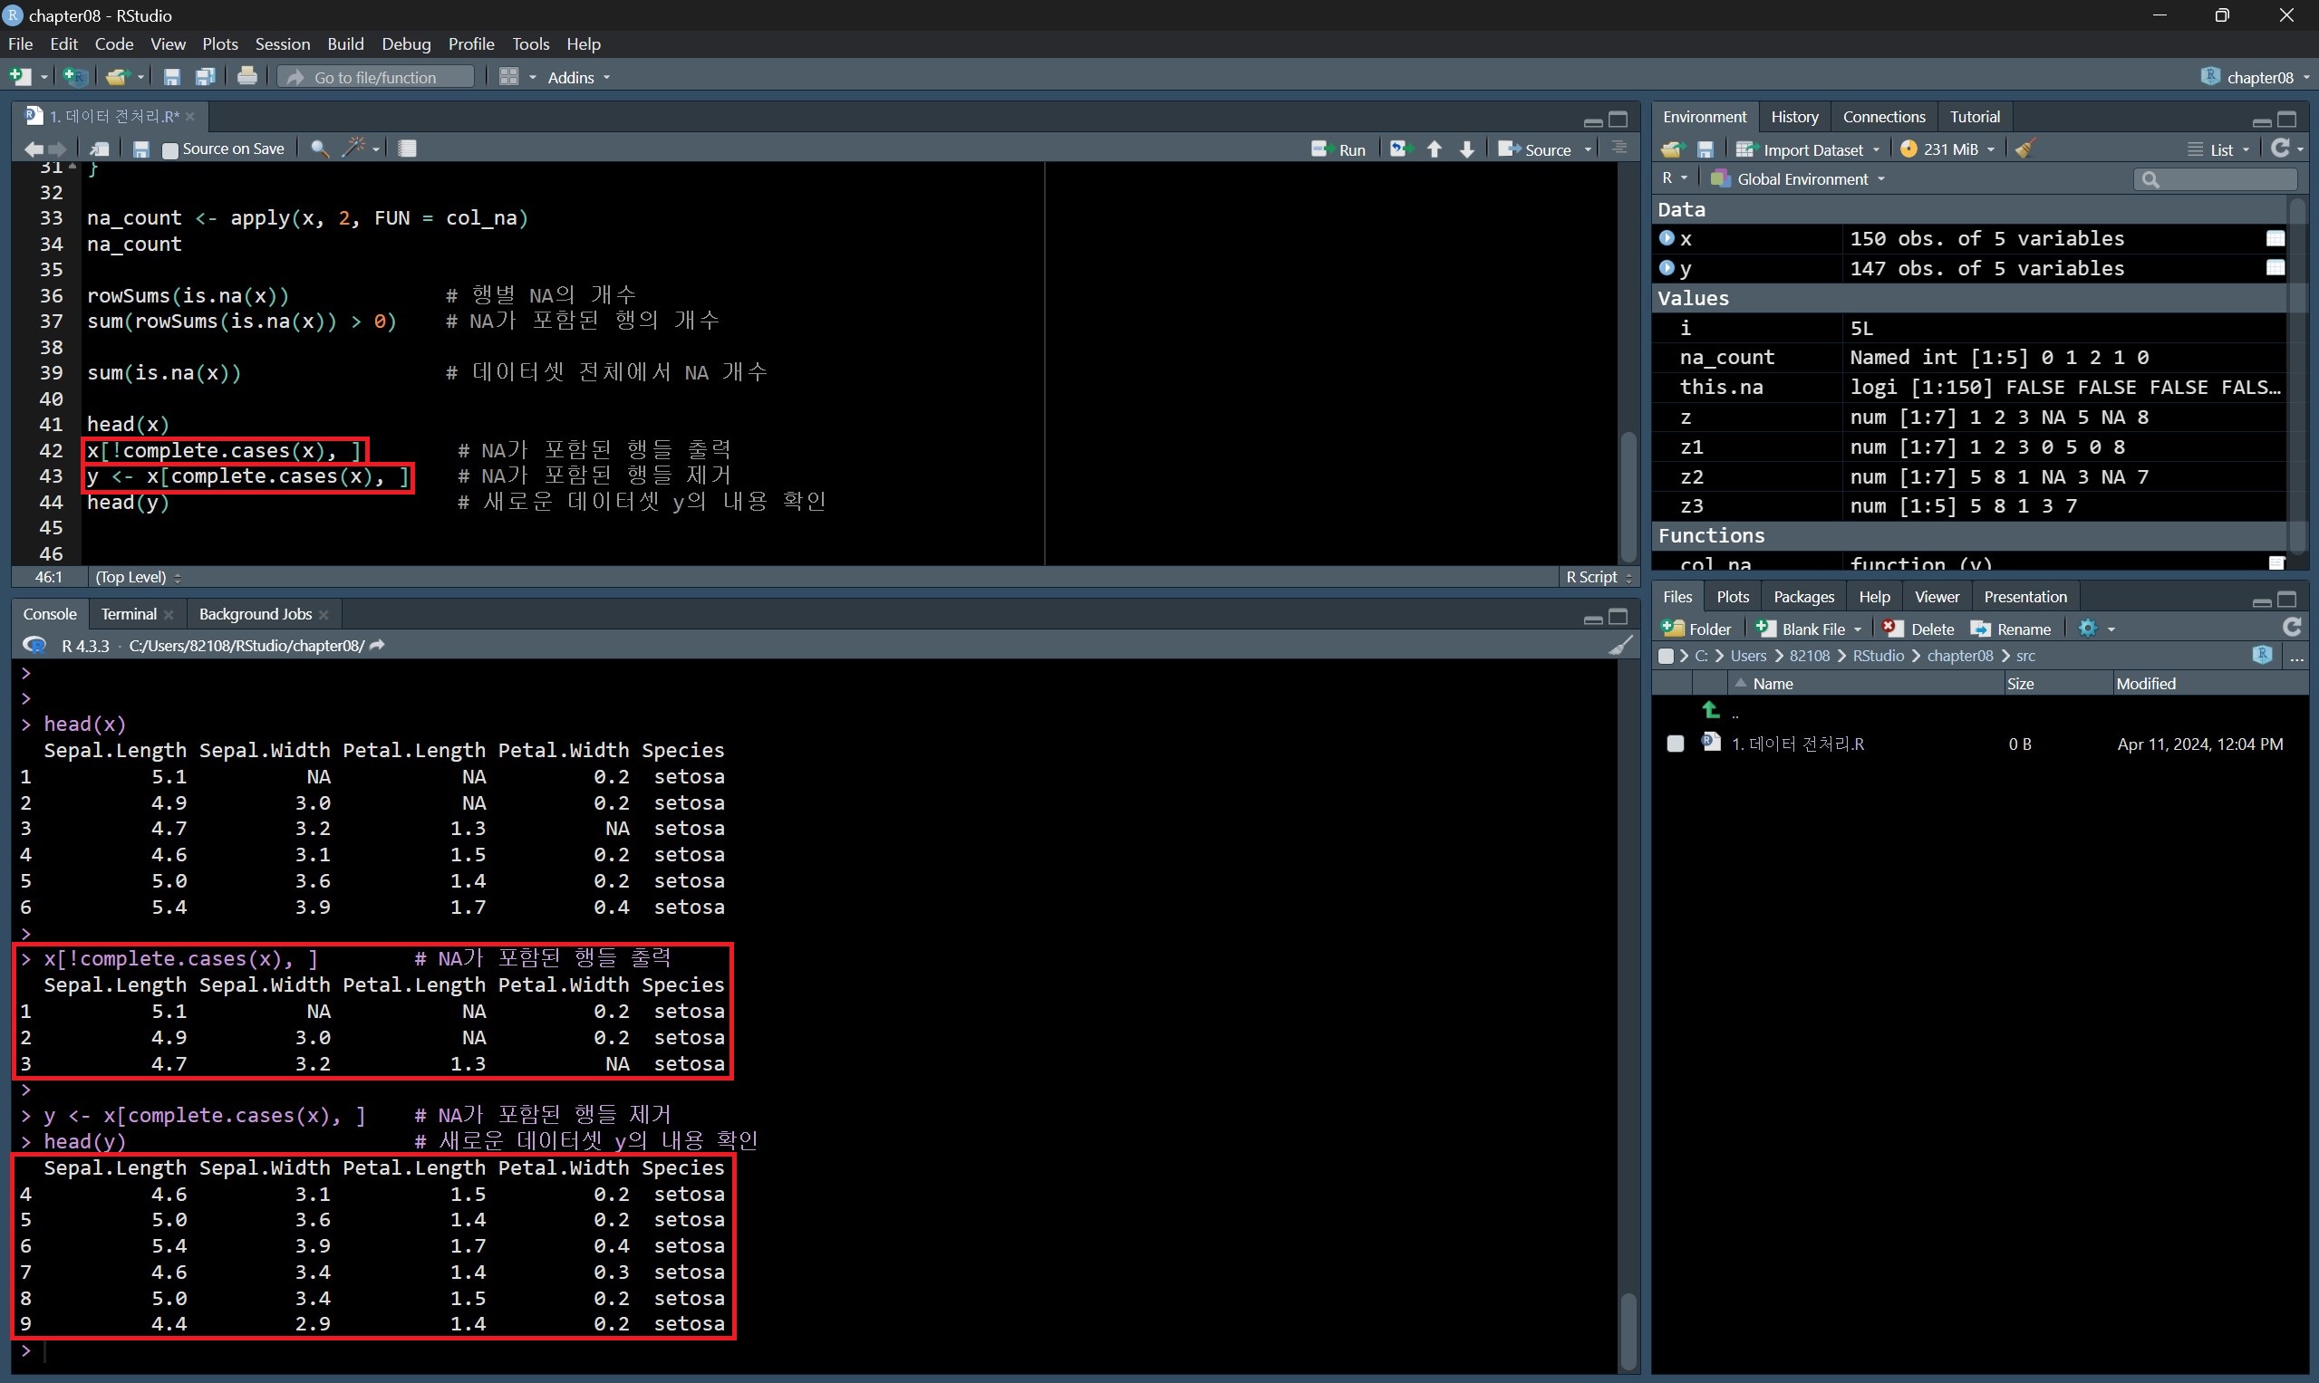
Task: Open the Session menu
Action: pos(282,43)
